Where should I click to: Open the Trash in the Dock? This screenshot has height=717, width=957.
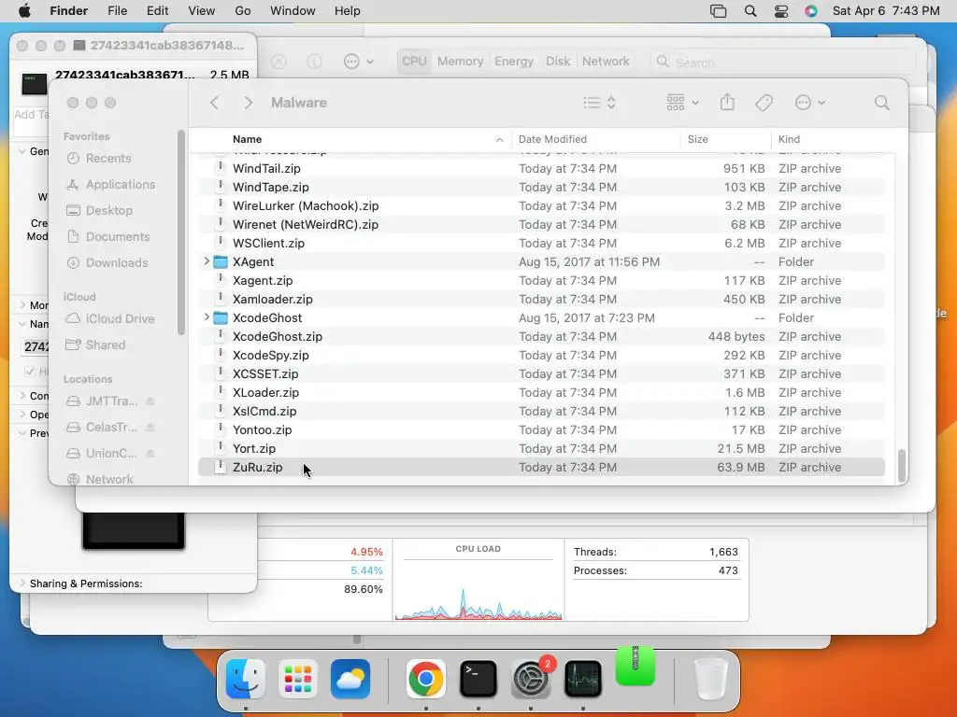[710, 679]
